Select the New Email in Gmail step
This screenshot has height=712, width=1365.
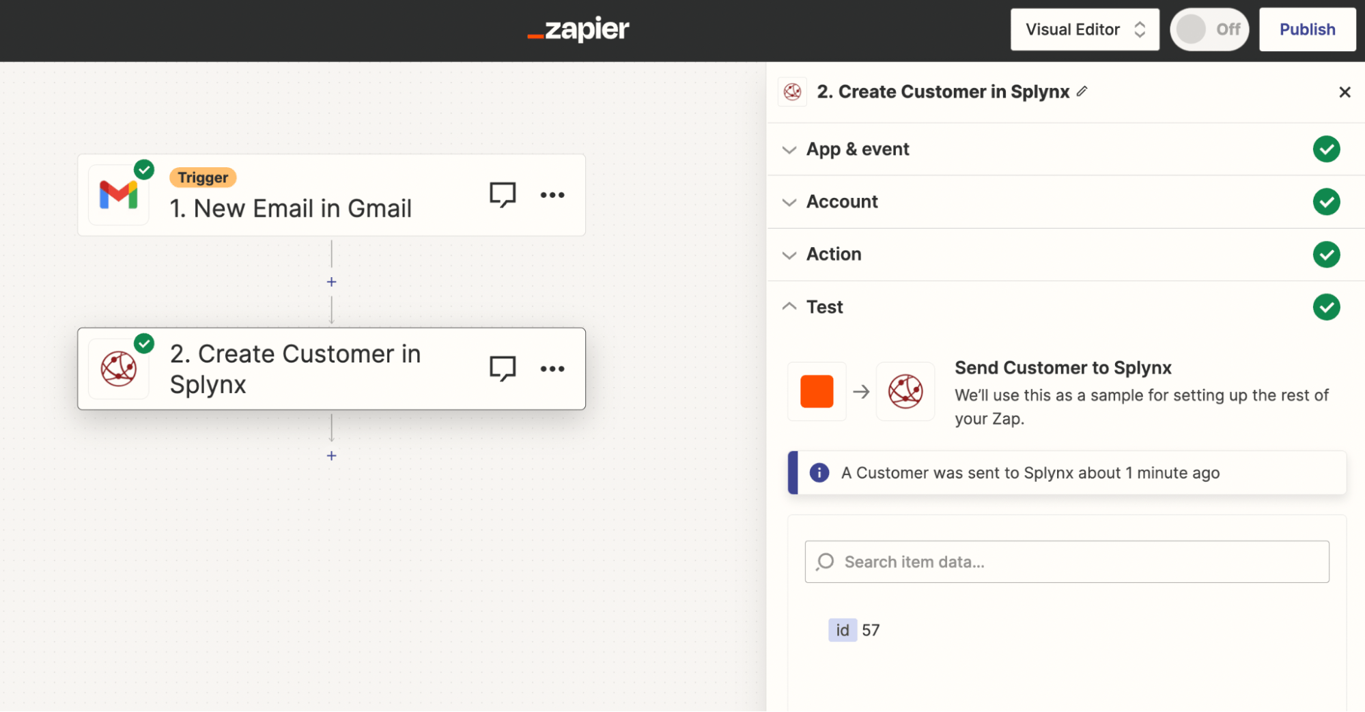[x=331, y=195]
